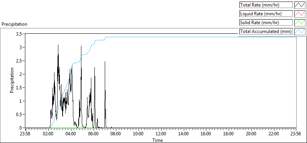Viewport: 307px width, 143px height.
Task: Click the 10:00 x-axis tick label
Action: [x=138, y=134]
